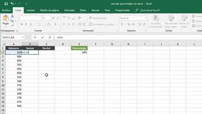Toggle underline S formatting
The height and width of the screenshot is (114, 202).
click(31, 24)
